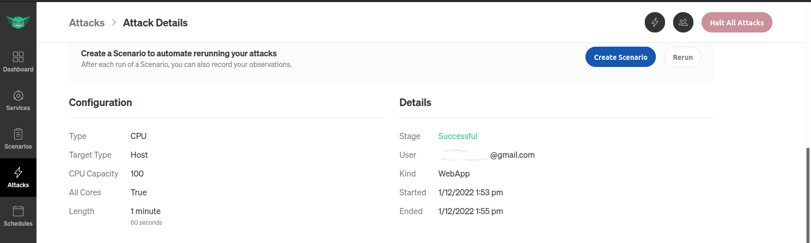This screenshot has width=811, height=243.
Task: Click the round lightning bolt button in the header
Action: coord(655,22)
